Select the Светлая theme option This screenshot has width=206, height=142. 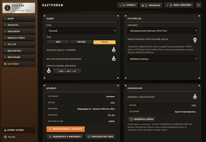click(x=81, y=42)
